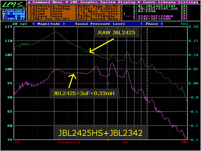Click the 115 dB axis value
This screenshot has width=201, height=151.
[8, 26]
